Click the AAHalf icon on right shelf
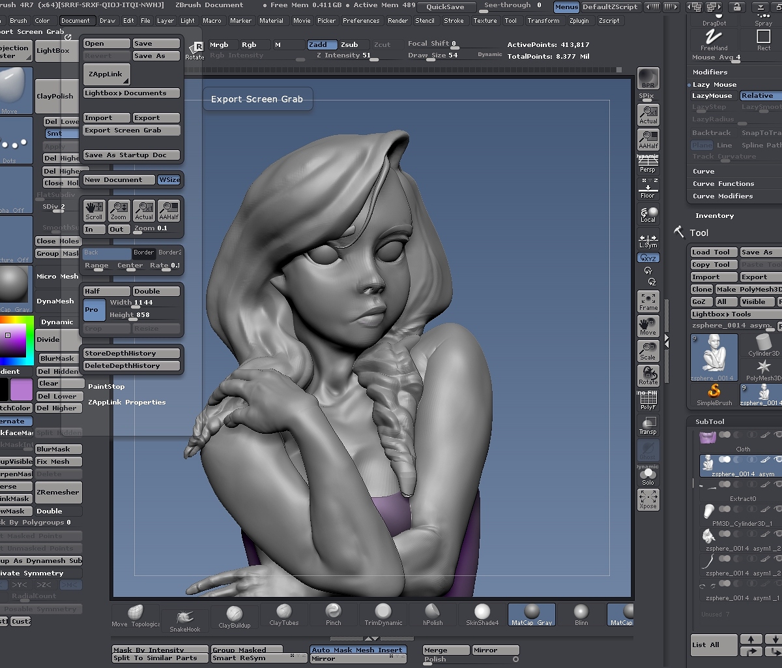Viewport: 782px width, 668px height. coord(648,140)
